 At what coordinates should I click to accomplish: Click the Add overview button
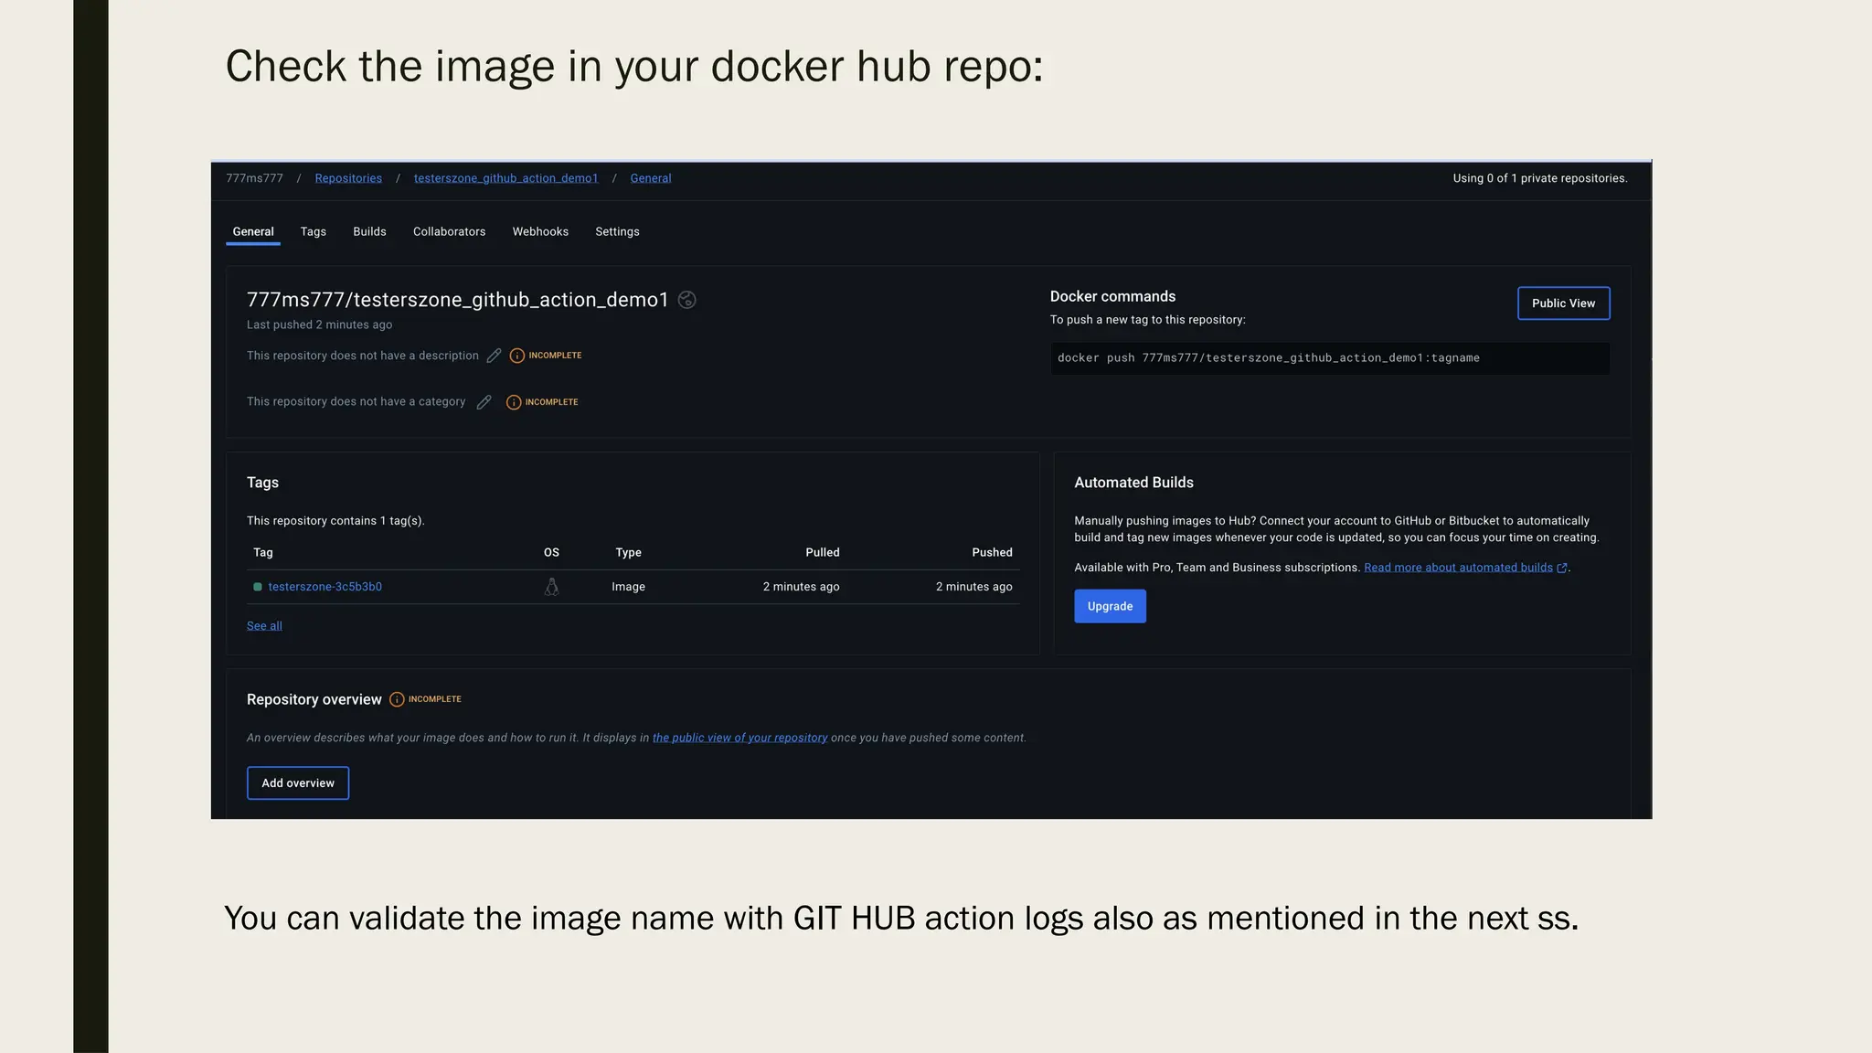pos(298,783)
